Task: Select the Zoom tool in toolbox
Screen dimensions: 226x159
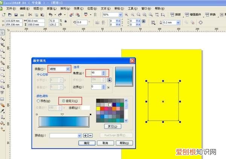Action: [x=2, y=51]
